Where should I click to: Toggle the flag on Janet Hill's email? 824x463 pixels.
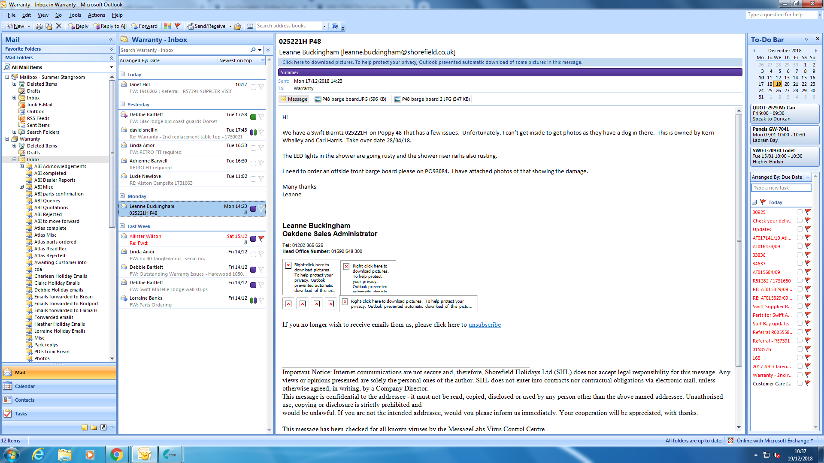point(261,87)
